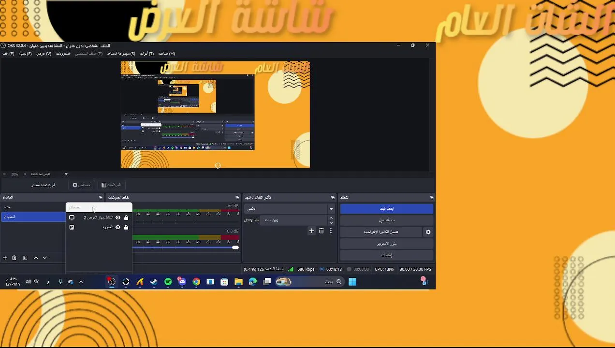Select Scene 2 in Scenes list

point(33,217)
